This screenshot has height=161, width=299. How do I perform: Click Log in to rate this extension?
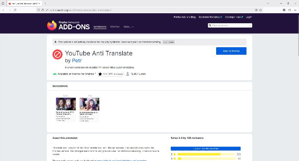pyautogui.click(x=205, y=148)
